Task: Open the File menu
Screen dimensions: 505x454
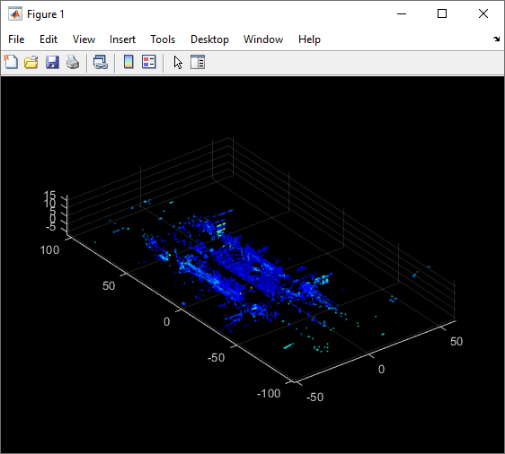Action: pos(16,39)
